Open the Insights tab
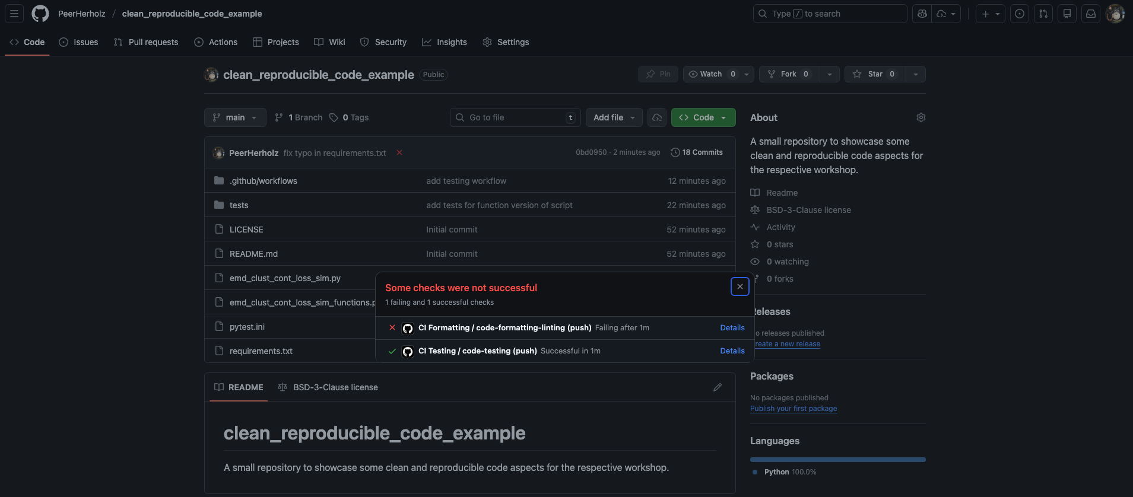This screenshot has height=497, width=1133. point(445,42)
